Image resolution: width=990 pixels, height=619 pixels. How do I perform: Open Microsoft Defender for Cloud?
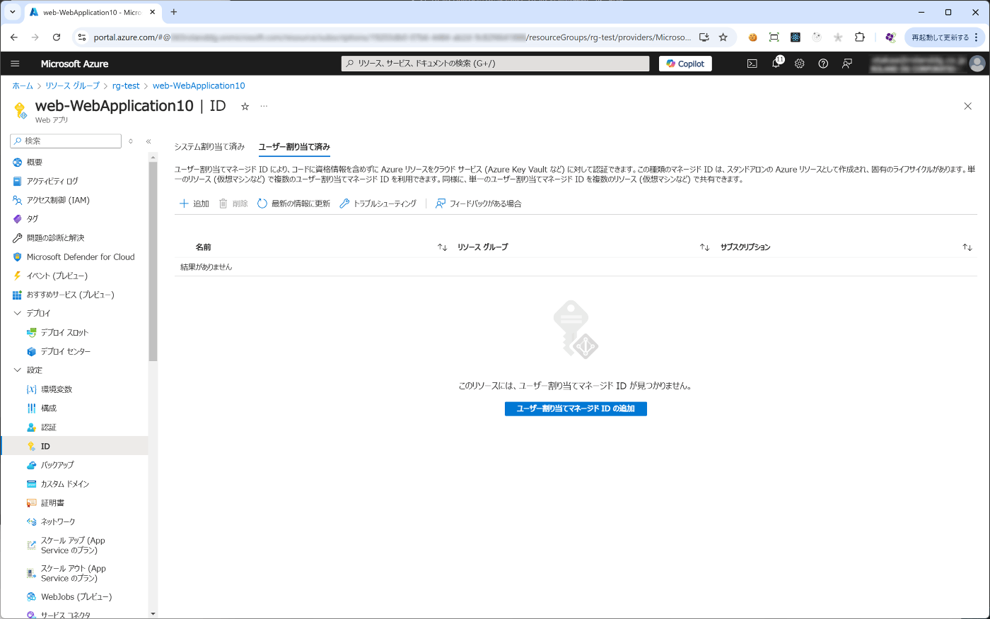tap(74, 257)
